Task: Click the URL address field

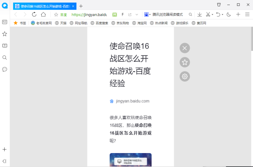Action: pyautogui.click(x=89, y=15)
